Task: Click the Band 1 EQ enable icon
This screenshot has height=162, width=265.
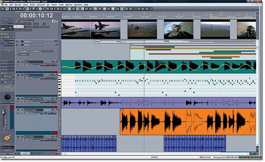Action: pos(2,34)
